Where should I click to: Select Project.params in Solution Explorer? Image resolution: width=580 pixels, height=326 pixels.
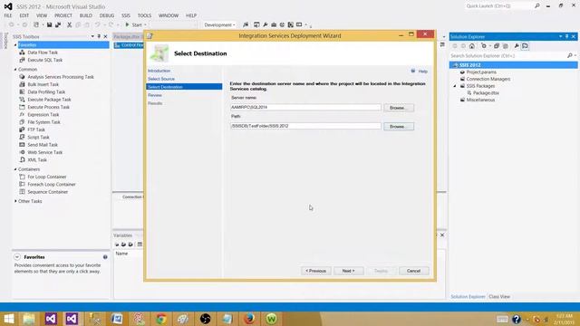(x=481, y=72)
